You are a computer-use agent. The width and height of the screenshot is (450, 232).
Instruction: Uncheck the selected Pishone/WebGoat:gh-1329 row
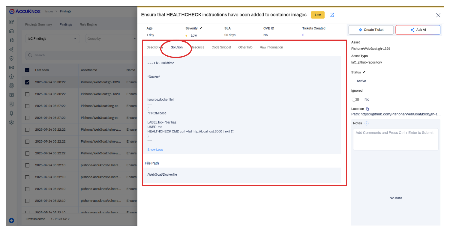(27, 82)
